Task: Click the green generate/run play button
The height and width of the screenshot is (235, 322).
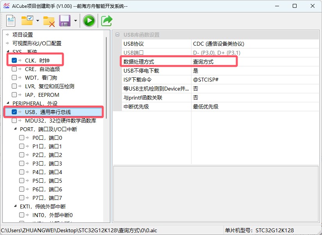Action: pyautogui.click(x=89, y=21)
